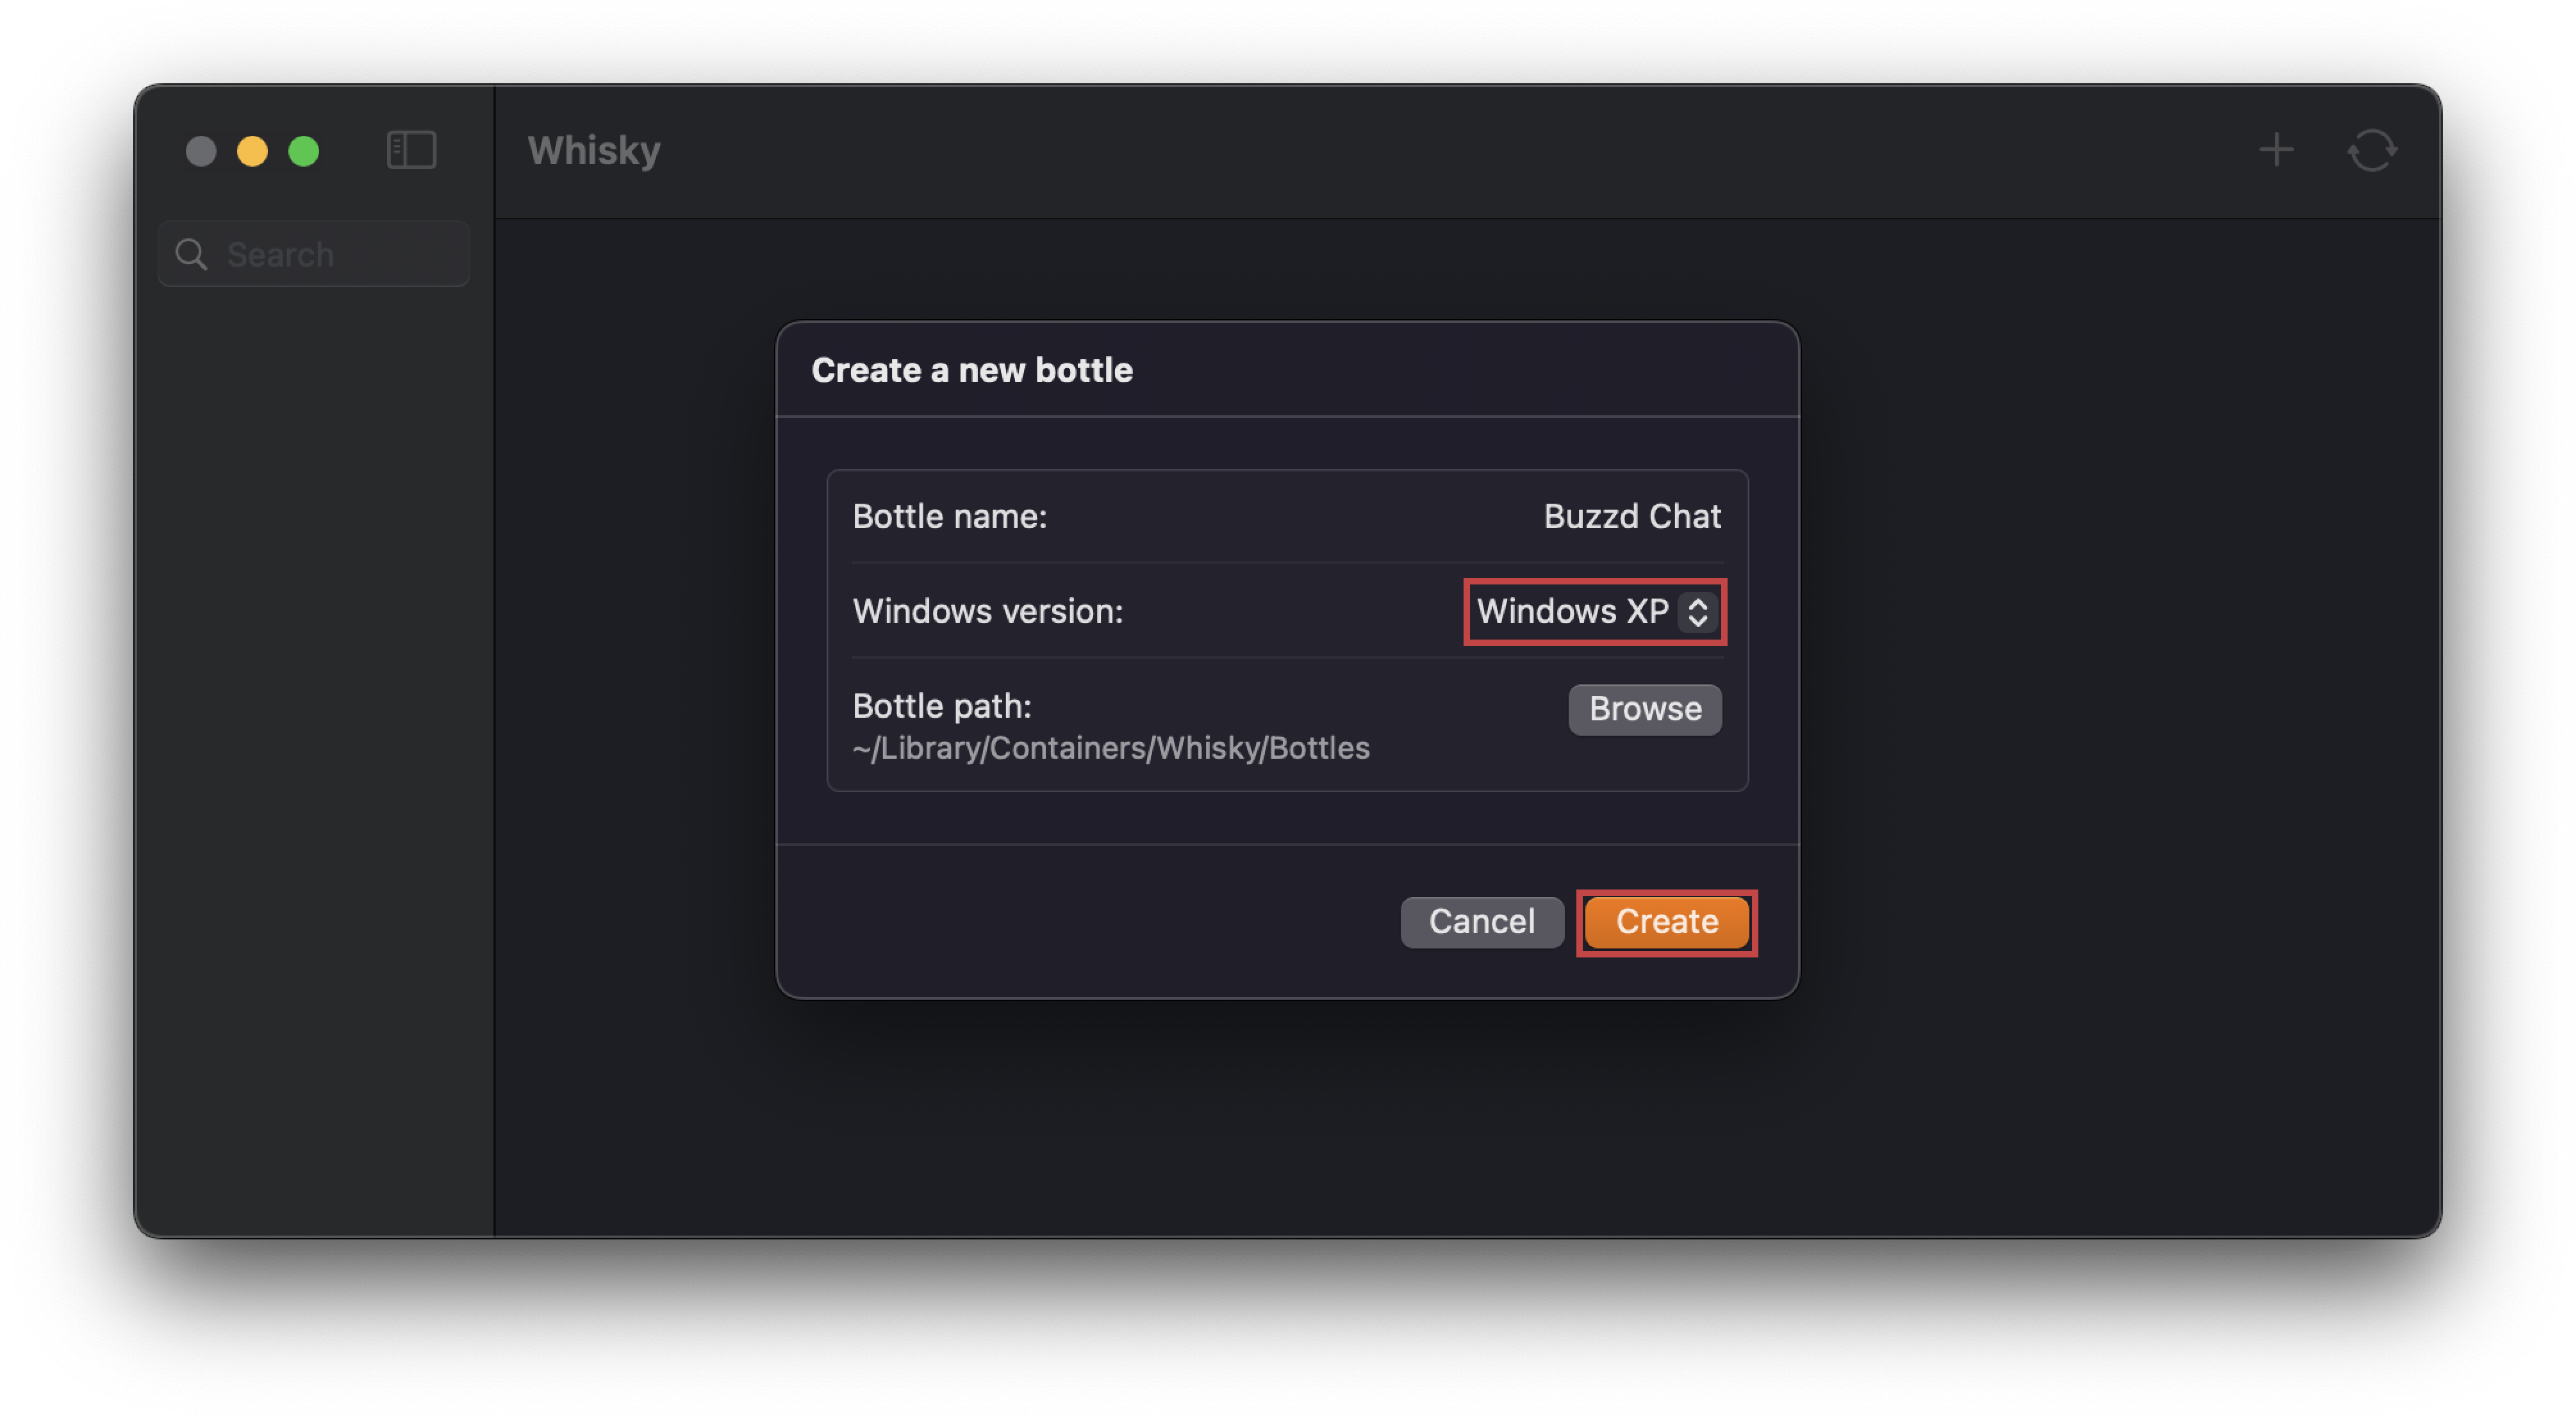2576x1415 pixels.
Task: Click the Whisky window title
Action: 594,150
